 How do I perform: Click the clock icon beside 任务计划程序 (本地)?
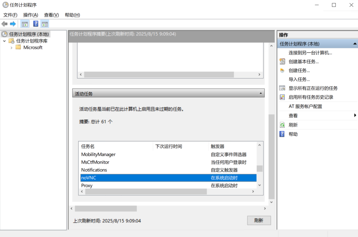[5, 34]
